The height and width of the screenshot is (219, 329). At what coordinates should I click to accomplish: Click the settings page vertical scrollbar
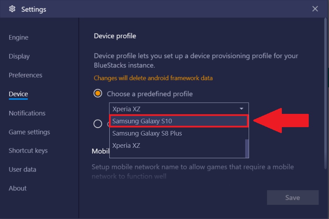point(326,93)
